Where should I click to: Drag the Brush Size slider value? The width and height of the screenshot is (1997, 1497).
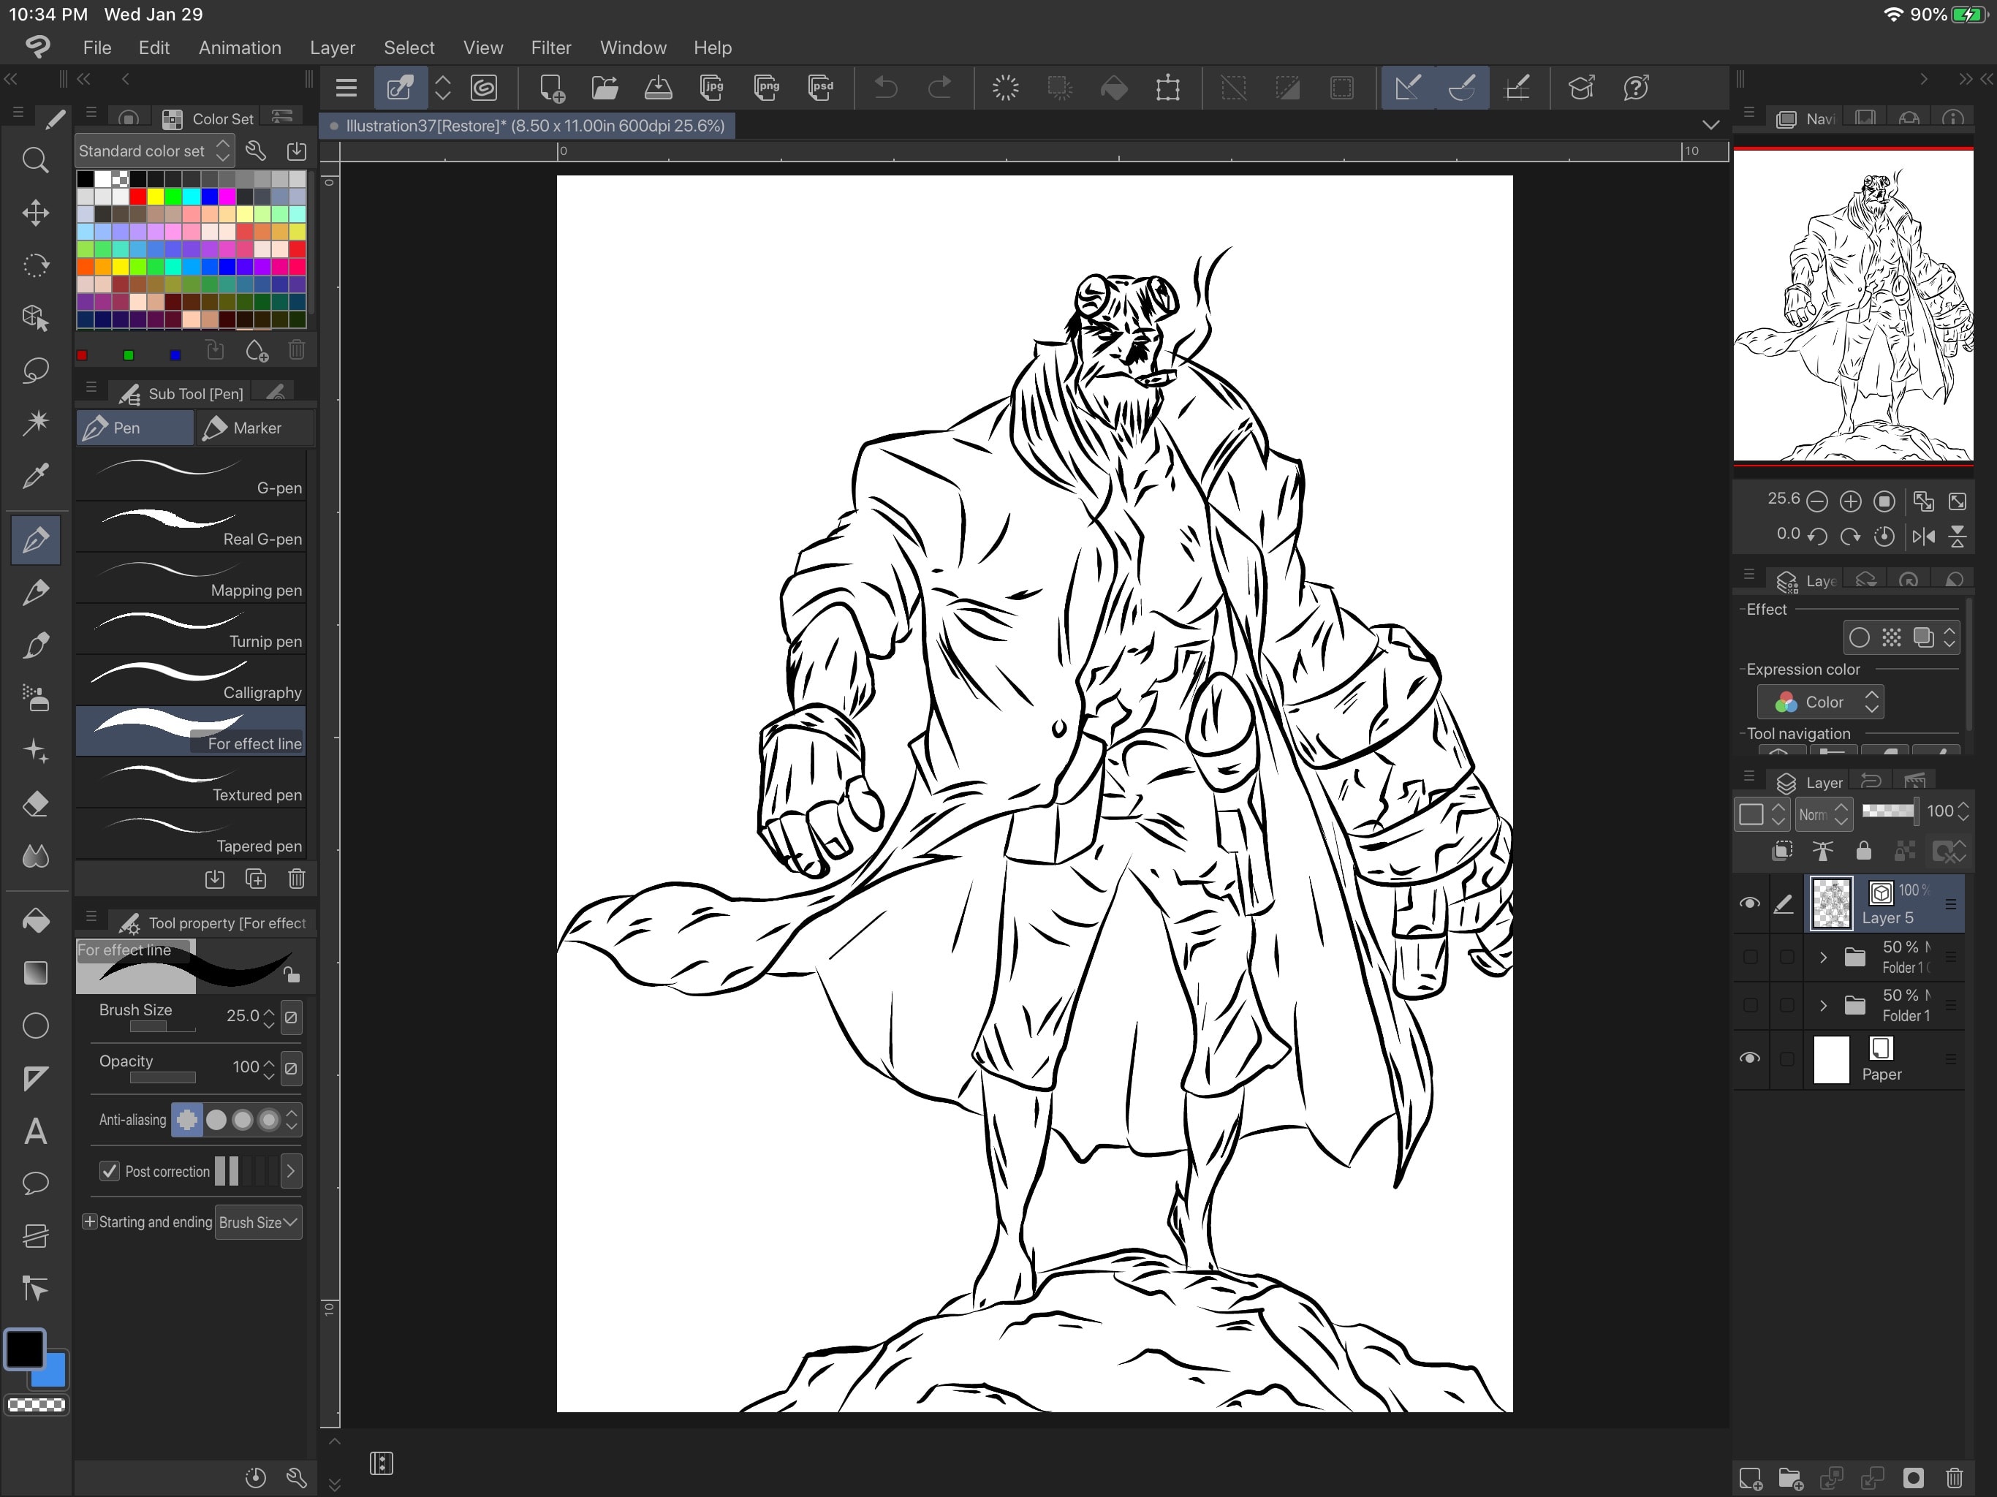coord(154,1031)
